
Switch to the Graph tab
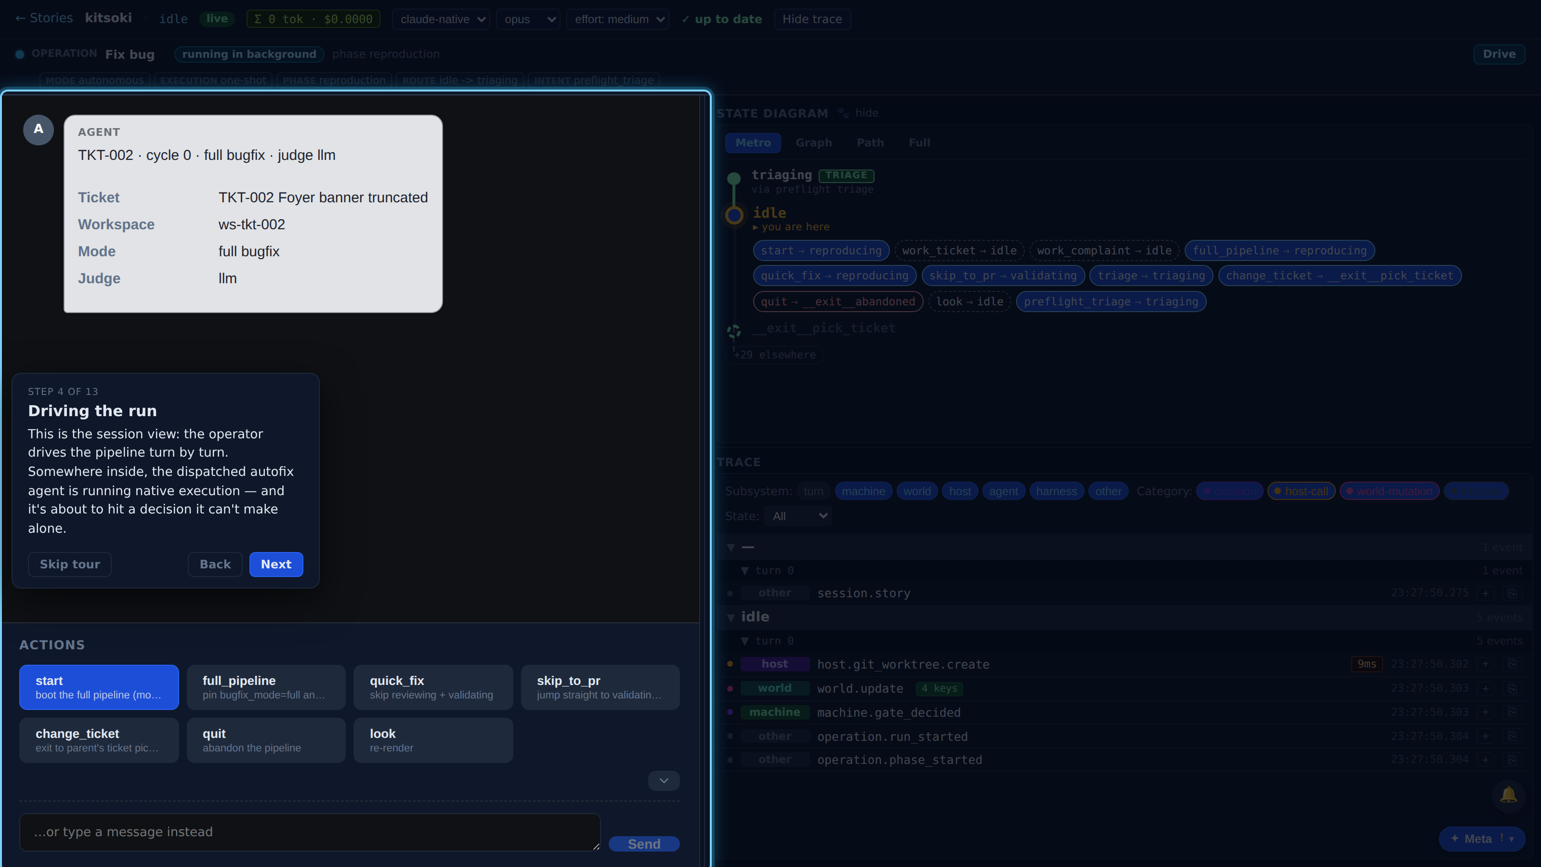[x=813, y=143]
